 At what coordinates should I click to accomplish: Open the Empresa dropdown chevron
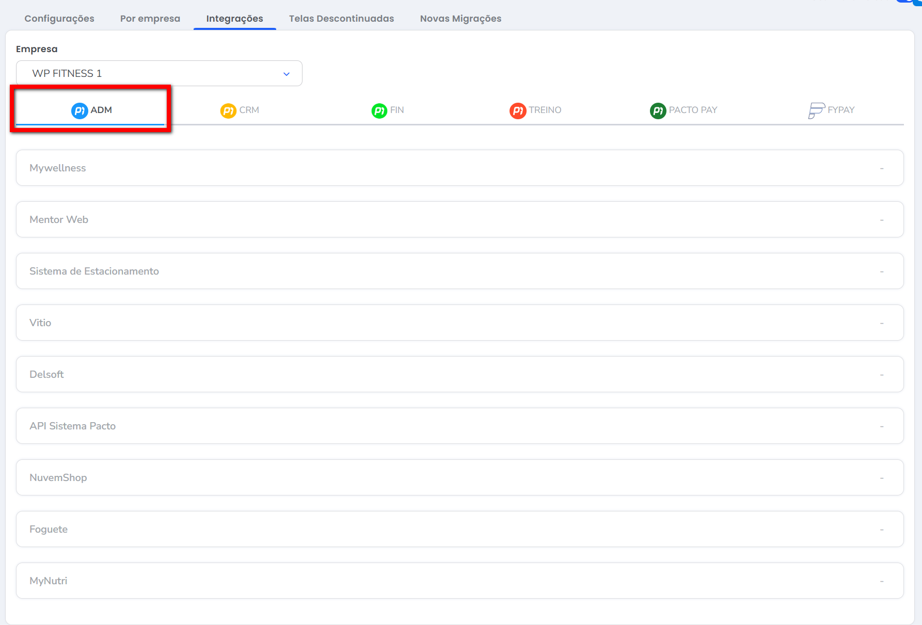287,74
